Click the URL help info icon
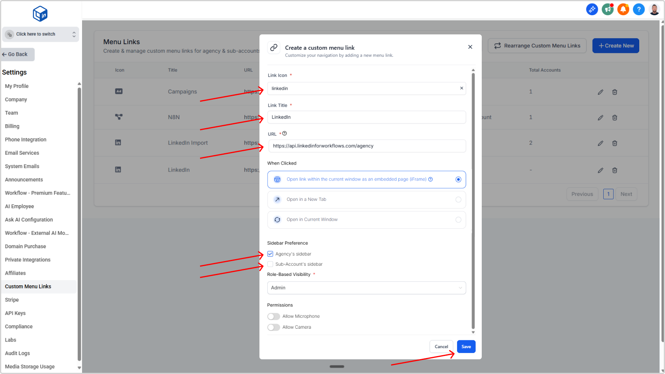This screenshot has height=374, width=665. click(284, 134)
